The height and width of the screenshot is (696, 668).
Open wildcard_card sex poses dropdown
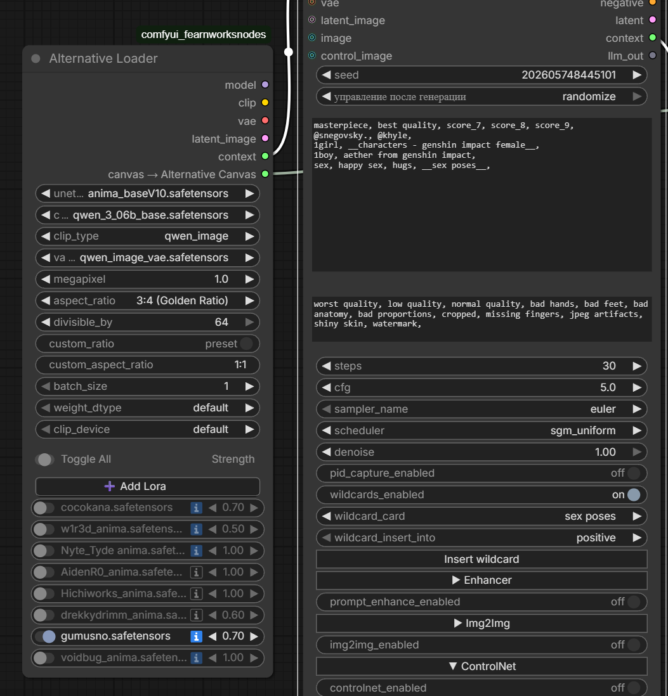(x=481, y=516)
